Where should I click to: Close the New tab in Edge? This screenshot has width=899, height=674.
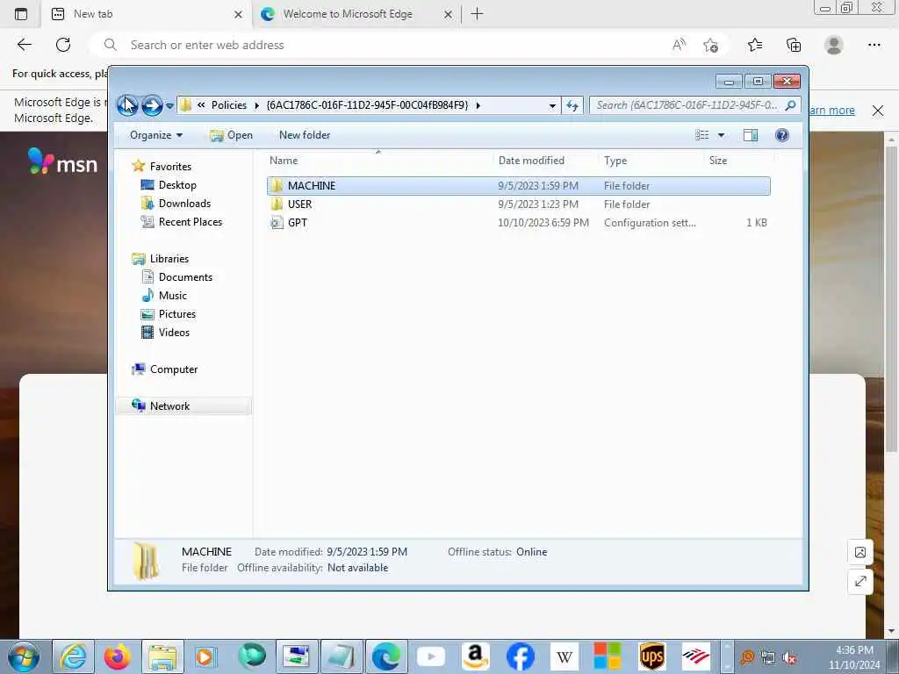point(238,14)
